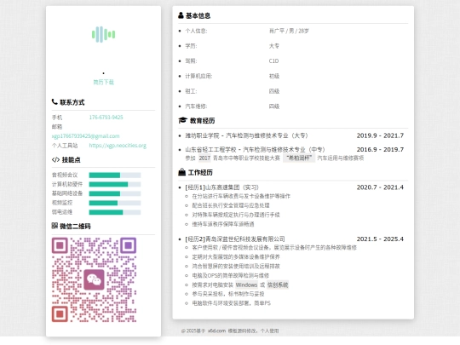Screen dimensions: 460x345
Task: Click the [经历2]青岛深蓝世纪科技发展有限公司 title
Action: tap(235, 239)
